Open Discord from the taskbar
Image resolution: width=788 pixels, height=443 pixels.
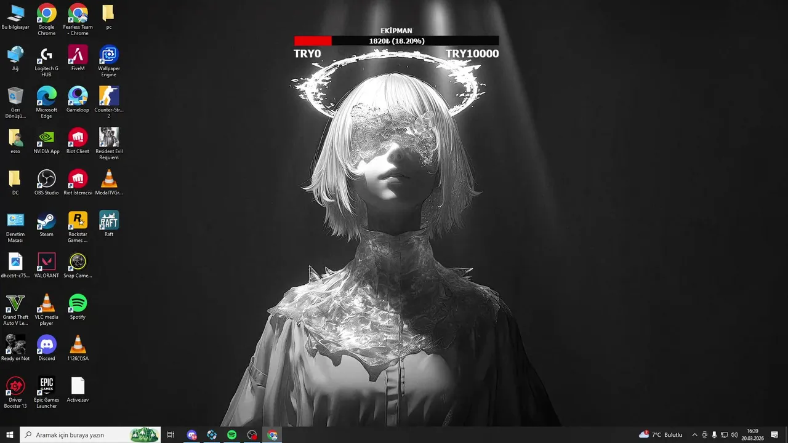point(192,435)
